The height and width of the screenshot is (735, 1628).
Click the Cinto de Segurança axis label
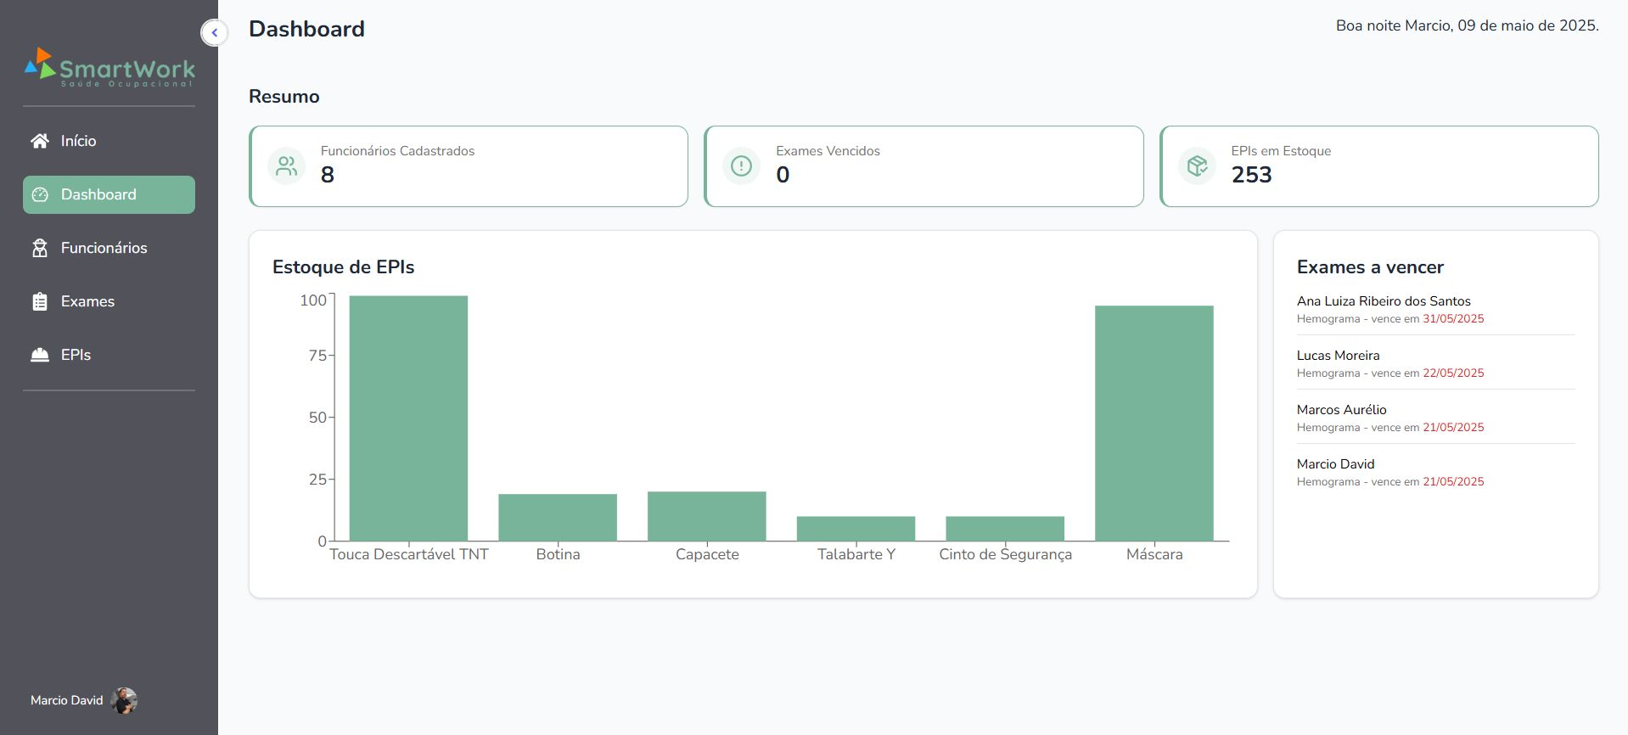(x=1005, y=554)
